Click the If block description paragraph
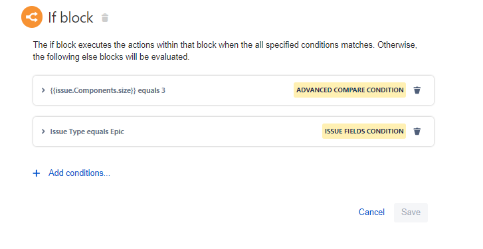This screenshot has width=483, height=249. pyautogui.click(x=225, y=50)
